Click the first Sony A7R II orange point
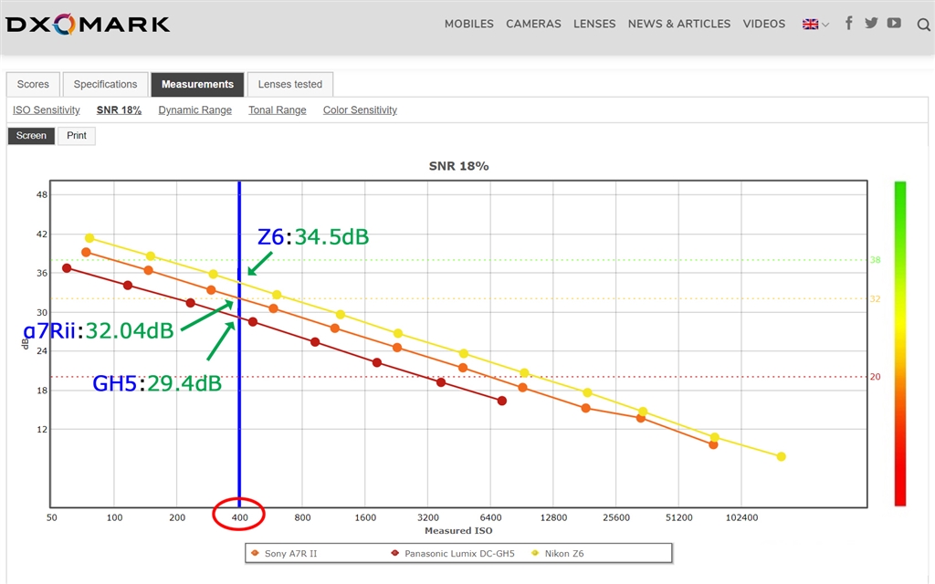The image size is (935, 584). pyautogui.click(x=86, y=252)
